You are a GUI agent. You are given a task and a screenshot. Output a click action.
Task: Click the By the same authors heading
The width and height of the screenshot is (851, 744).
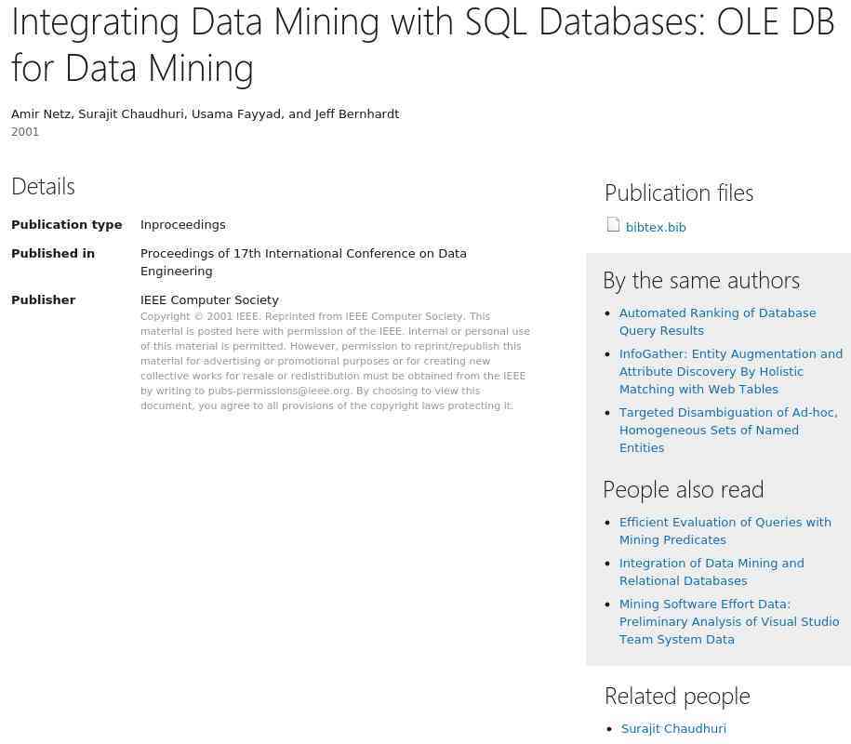click(701, 281)
